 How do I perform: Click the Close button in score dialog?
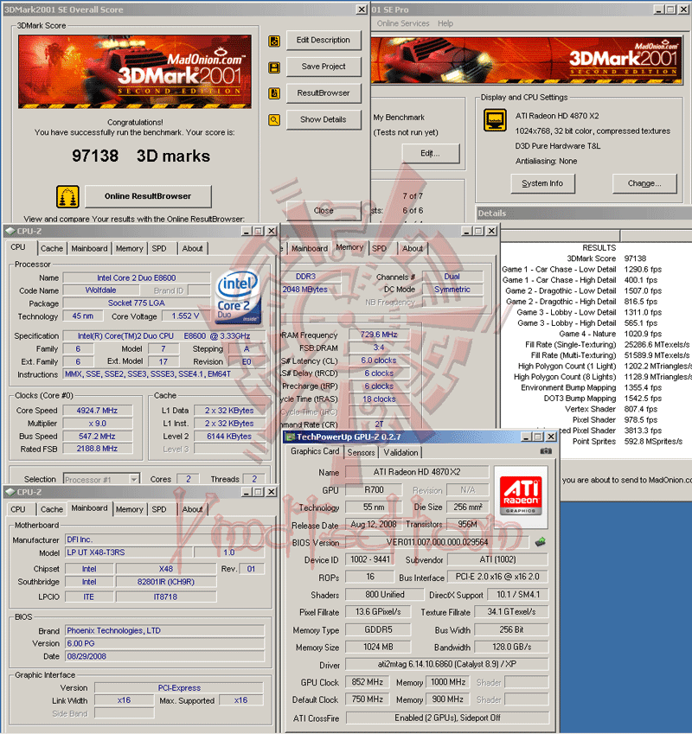point(324,211)
